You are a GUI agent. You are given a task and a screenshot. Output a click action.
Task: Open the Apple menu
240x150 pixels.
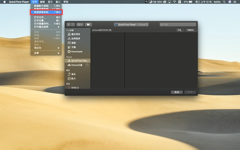click(x=4, y=2)
